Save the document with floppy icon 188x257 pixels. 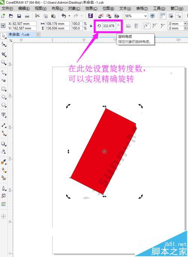click(19, 16)
